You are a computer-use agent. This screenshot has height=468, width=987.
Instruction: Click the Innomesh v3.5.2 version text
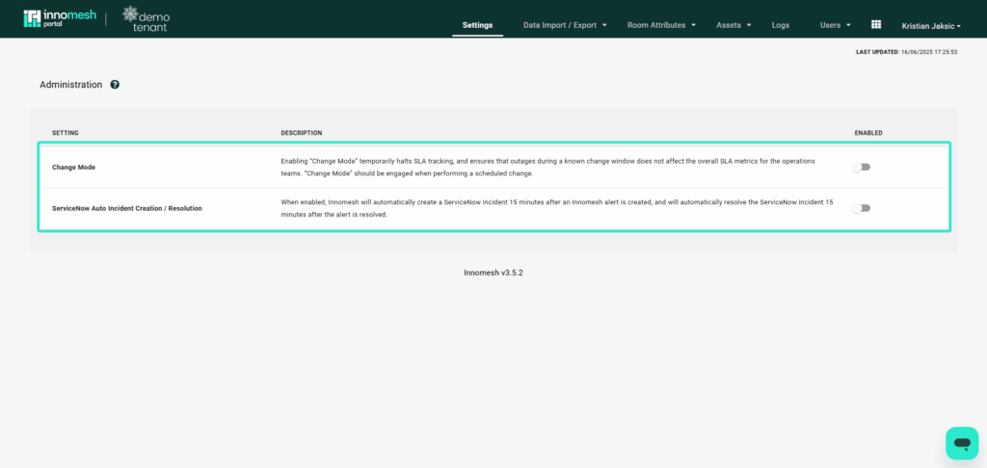[x=493, y=273]
